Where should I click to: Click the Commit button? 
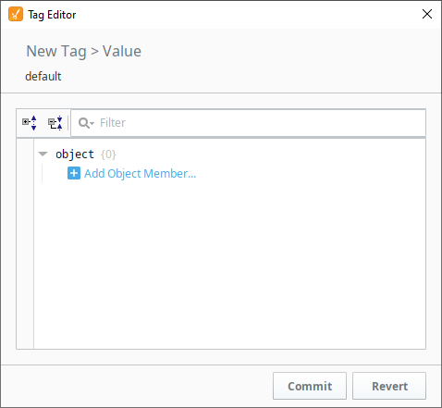[x=310, y=386]
